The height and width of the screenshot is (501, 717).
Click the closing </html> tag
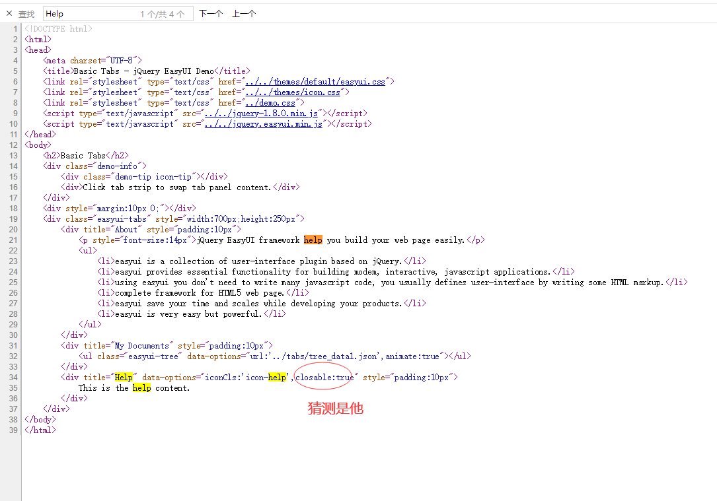tap(40, 430)
